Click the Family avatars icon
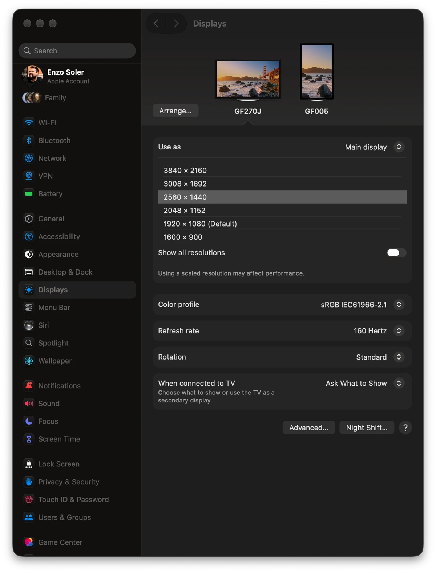The image size is (436, 573). 32,98
